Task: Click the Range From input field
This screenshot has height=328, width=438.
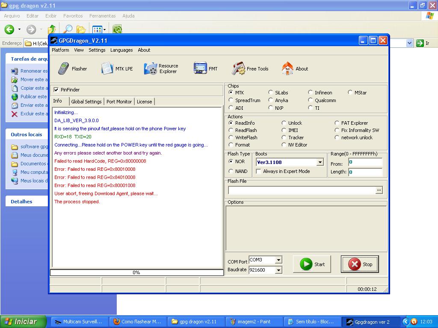Action: [x=365, y=162]
